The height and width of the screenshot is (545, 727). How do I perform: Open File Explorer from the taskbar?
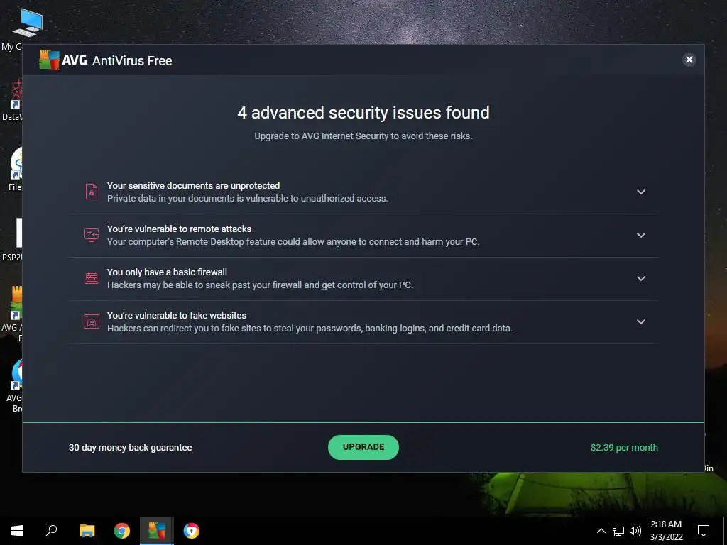pos(87,531)
